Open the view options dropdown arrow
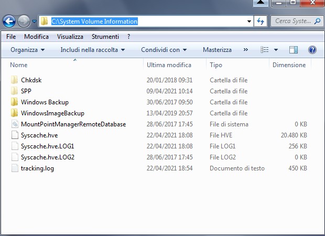The height and width of the screenshot is (236, 325). pos(276,50)
